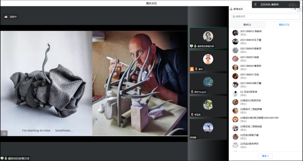Click the muted microphone icon beside 杨志Yangzhi
This screenshot has width=303, height=161.
[x=192, y=92]
